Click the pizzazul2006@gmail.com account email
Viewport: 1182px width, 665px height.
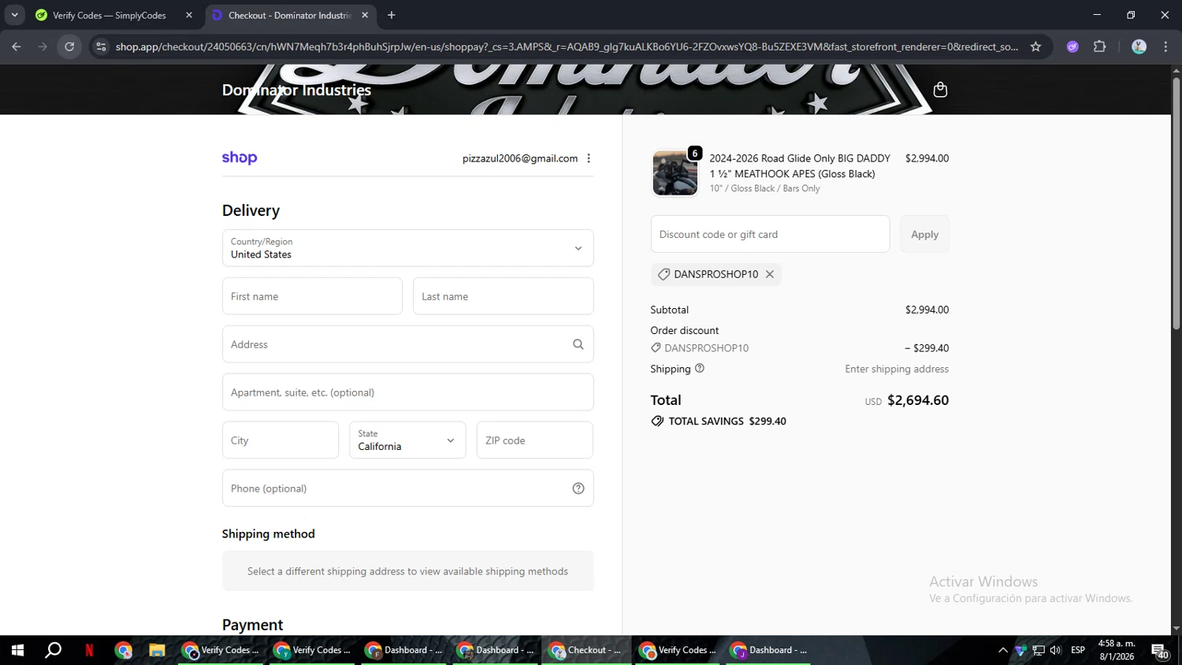point(520,158)
